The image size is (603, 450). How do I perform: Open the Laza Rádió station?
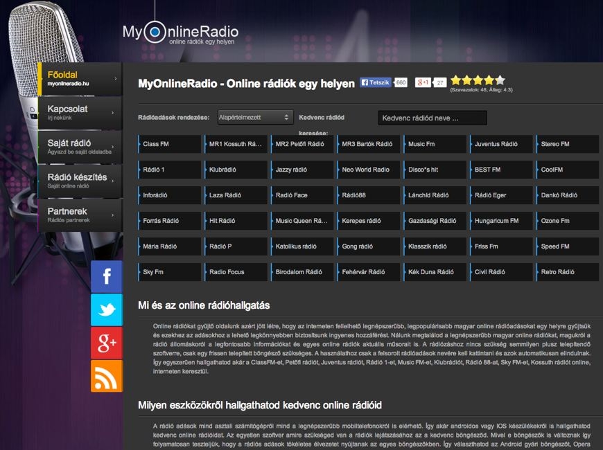pyautogui.click(x=236, y=195)
